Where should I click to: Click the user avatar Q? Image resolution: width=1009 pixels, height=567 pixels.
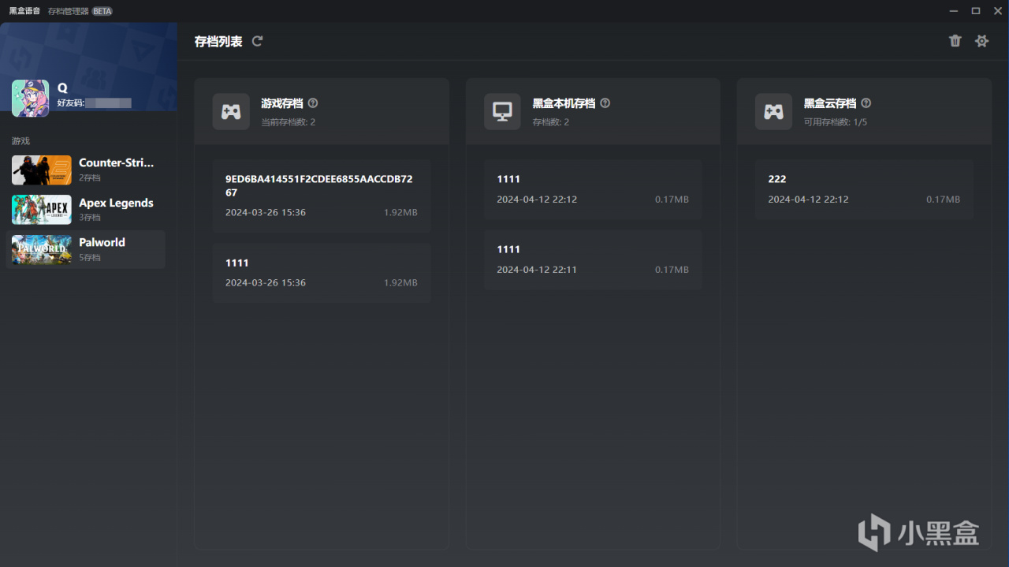31,99
